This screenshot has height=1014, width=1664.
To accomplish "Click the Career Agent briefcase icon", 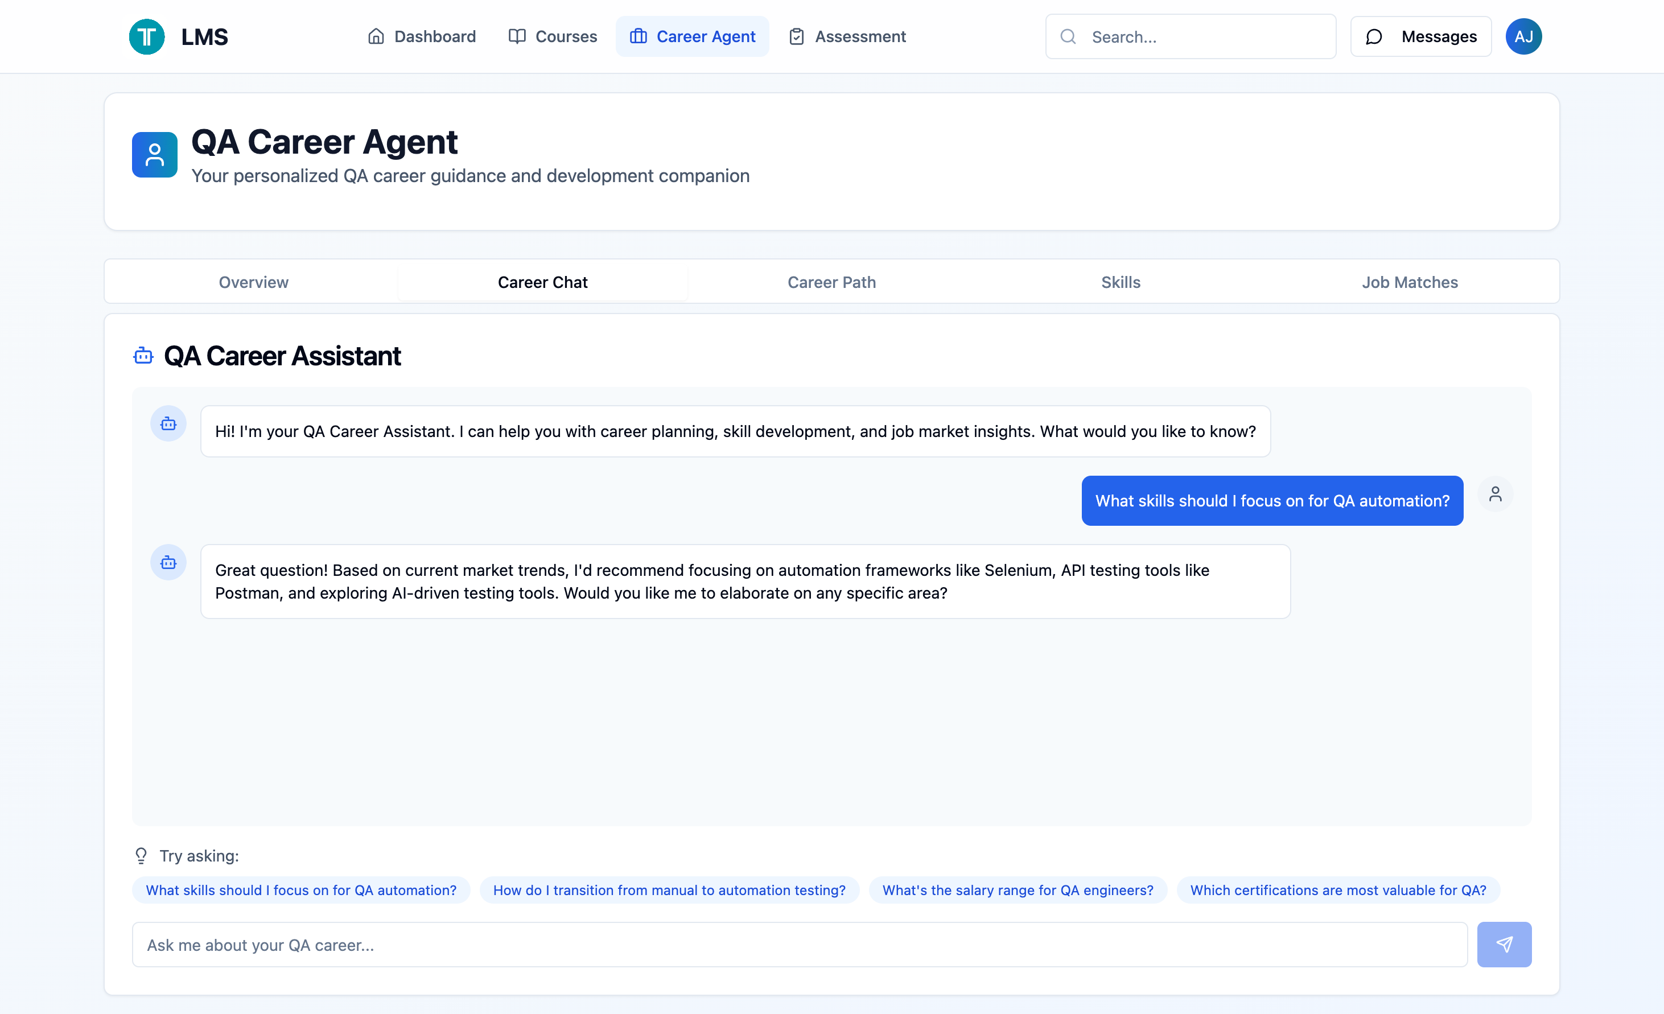I will tap(638, 36).
